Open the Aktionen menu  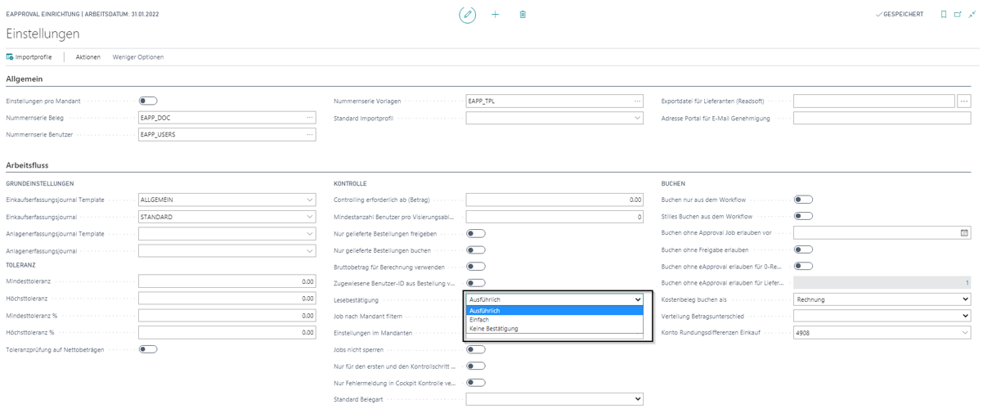click(88, 57)
